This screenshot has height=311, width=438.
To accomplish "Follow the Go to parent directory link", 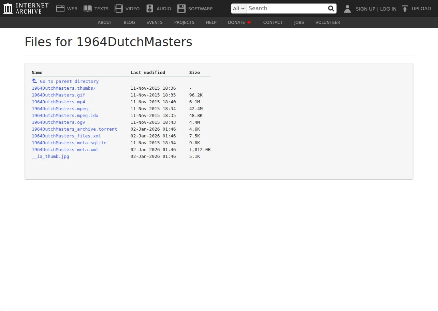I will [x=69, y=82].
